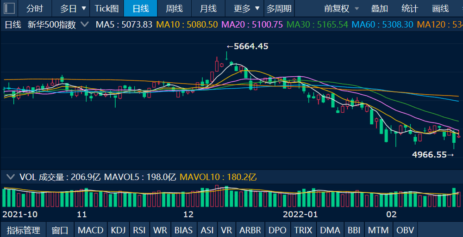
Task: Select the 周线 weekly chart
Action: (174, 8)
